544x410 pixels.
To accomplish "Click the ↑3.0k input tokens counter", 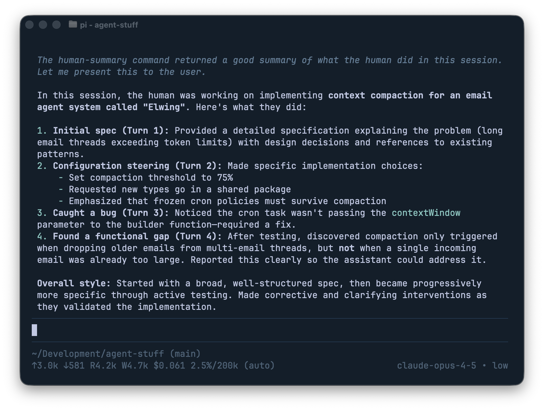I will [x=45, y=366].
